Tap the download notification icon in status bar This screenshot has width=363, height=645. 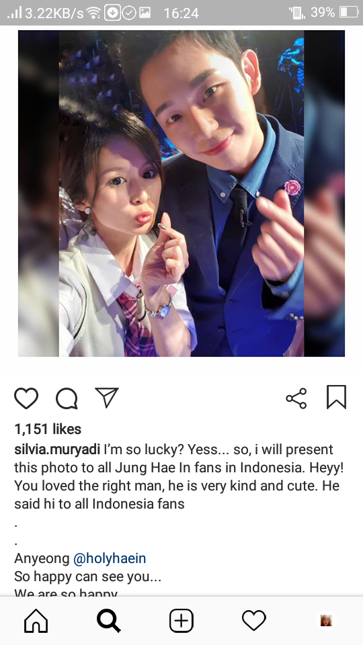[x=112, y=13]
